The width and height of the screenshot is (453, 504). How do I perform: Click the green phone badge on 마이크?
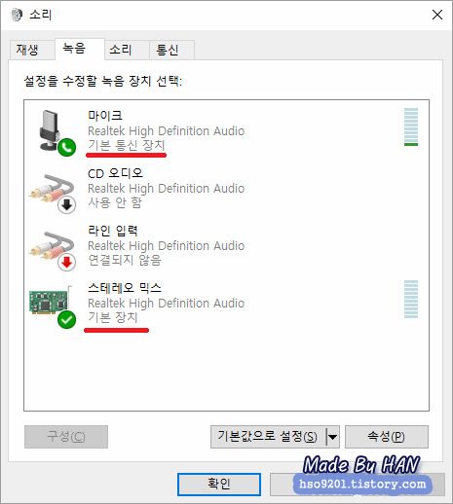pyautogui.click(x=67, y=148)
